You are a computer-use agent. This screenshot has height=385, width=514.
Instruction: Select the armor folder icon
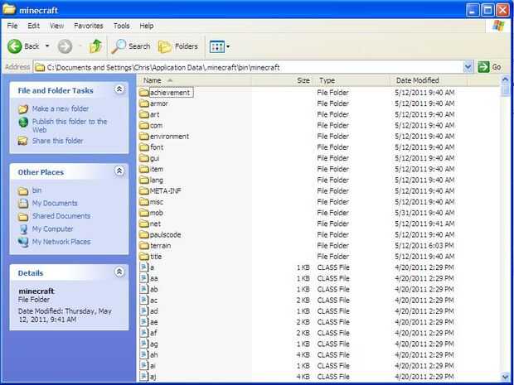(x=144, y=103)
